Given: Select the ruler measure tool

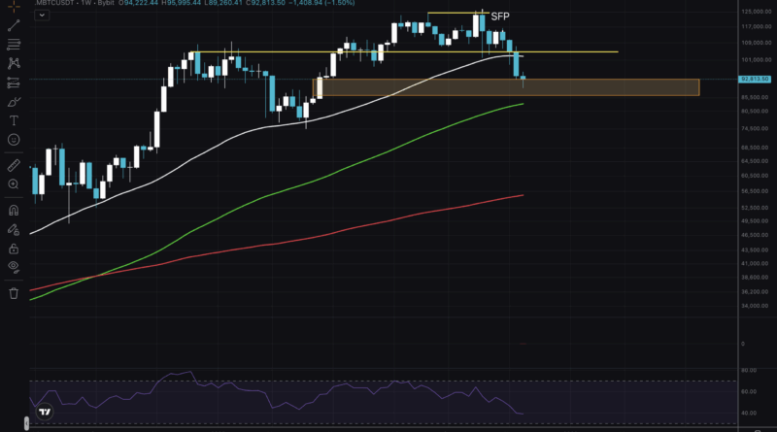Looking at the screenshot, I should [14, 165].
